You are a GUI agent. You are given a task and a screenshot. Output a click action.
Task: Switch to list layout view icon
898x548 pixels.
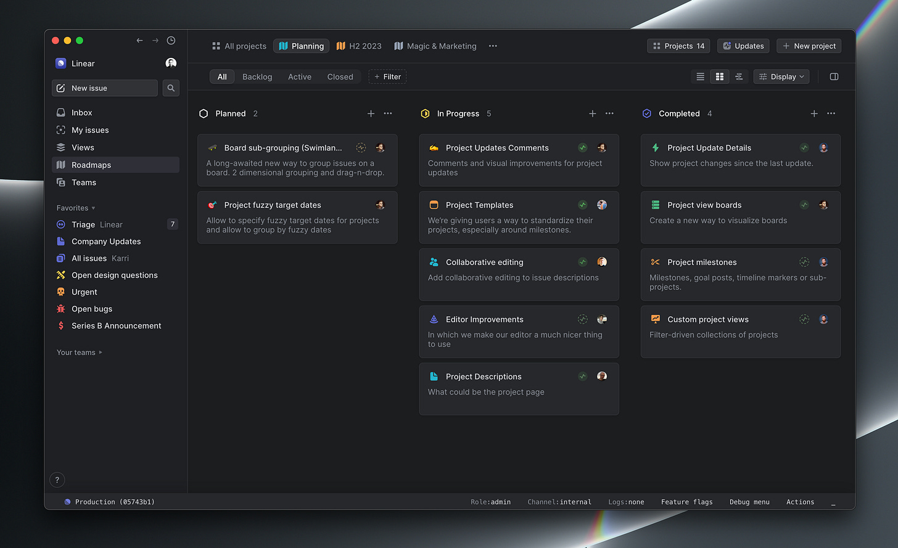pos(700,77)
